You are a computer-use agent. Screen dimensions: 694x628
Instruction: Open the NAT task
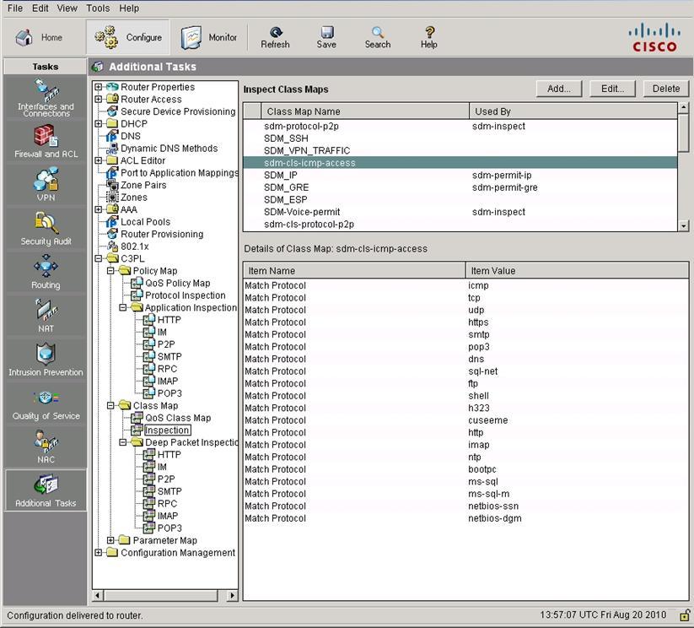tap(46, 316)
